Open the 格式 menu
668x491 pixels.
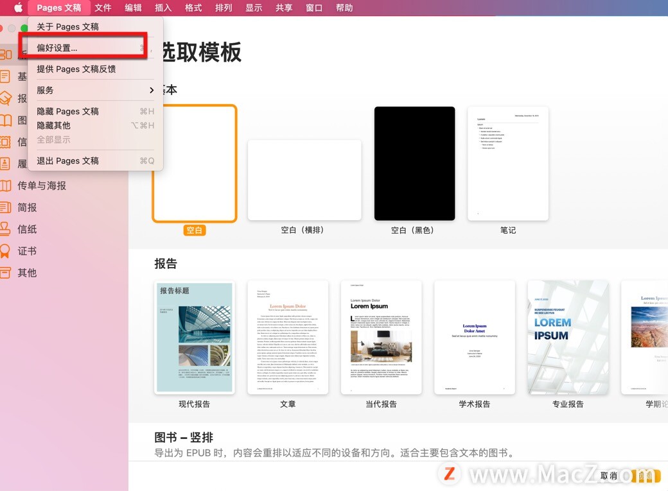[193, 8]
